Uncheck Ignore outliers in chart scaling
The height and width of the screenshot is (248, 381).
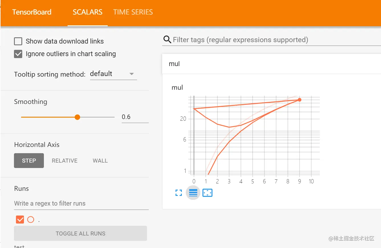tap(18, 54)
